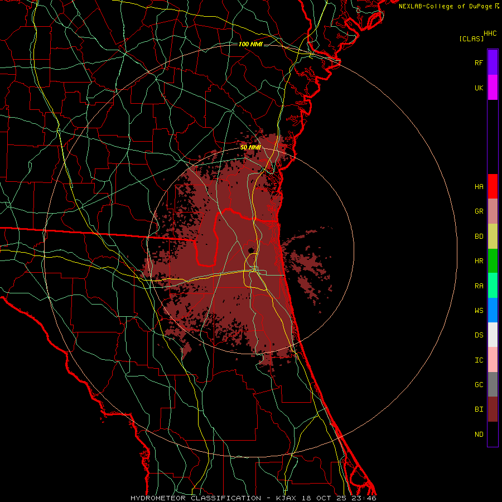The height and width of the screenshot is (502, 502).
Task: Click the GC legend label
Action: coord(479,385)
